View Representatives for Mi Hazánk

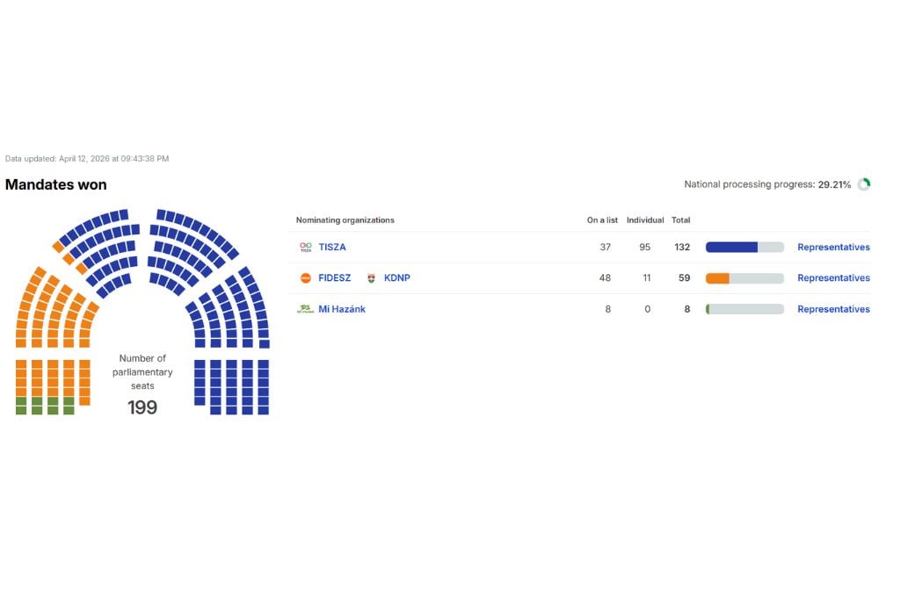coord(833,309)
